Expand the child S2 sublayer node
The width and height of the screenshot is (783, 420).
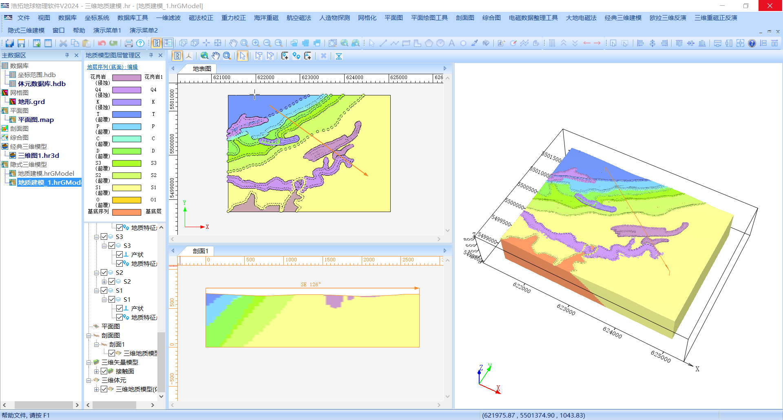click(104, 281)
